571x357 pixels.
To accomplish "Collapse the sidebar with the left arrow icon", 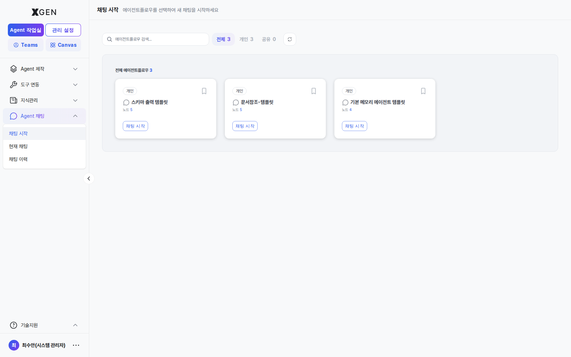I will coord(89,178).
